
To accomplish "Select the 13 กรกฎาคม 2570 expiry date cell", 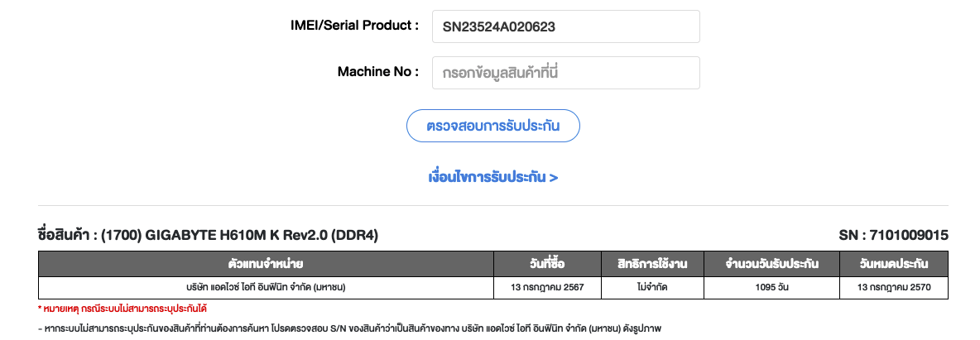I will [x=893, y=287].
